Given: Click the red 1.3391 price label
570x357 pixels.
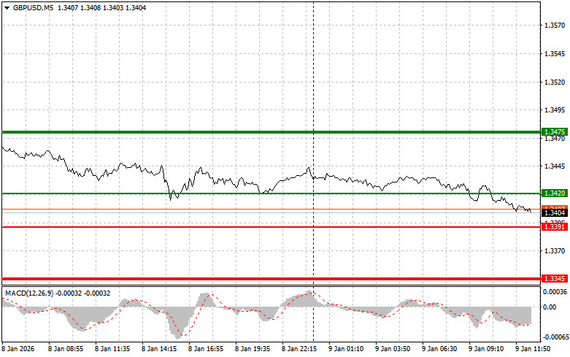Looking at the screenshot, I should (555, 227).
